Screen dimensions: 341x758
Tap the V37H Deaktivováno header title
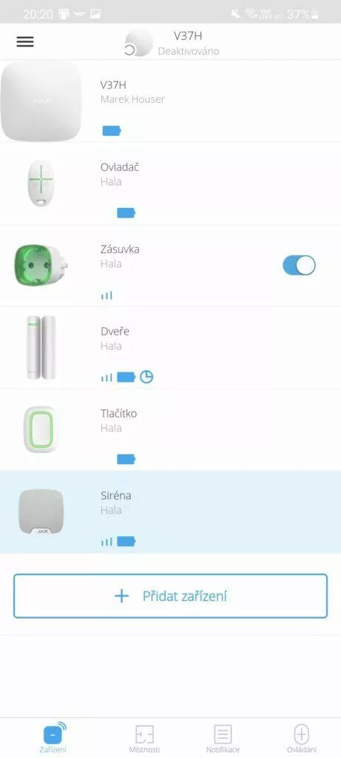click(x=189, y=42)
